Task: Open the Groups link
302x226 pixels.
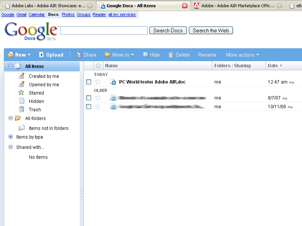Action: (83, 14)
